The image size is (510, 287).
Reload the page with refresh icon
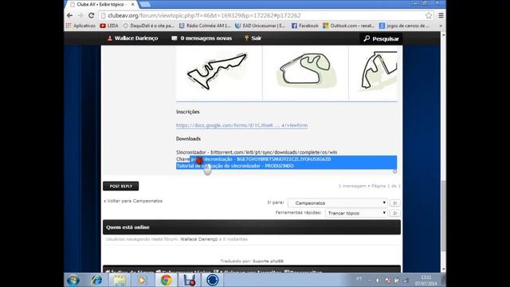point(92,15)
